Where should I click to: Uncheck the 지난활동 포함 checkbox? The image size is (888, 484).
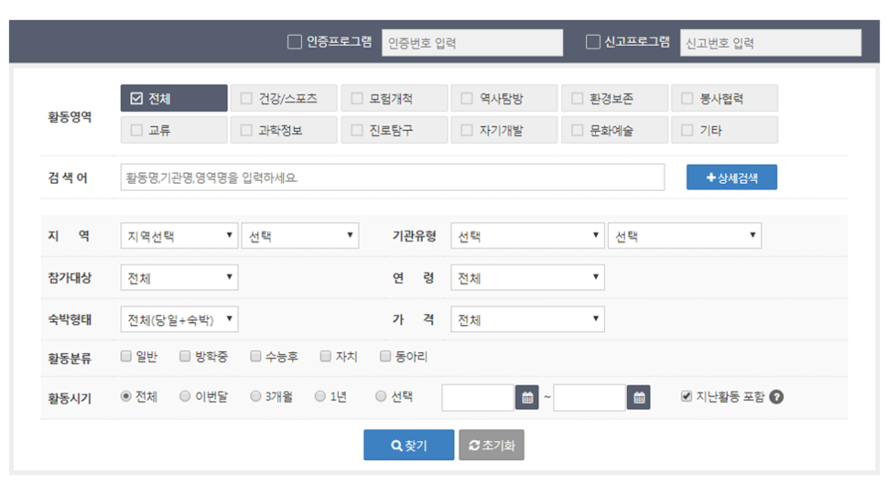[687, 397]
